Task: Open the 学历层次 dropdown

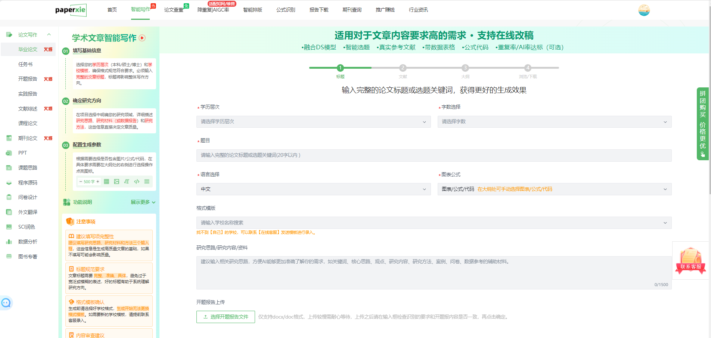Action: tap(313, 122)
